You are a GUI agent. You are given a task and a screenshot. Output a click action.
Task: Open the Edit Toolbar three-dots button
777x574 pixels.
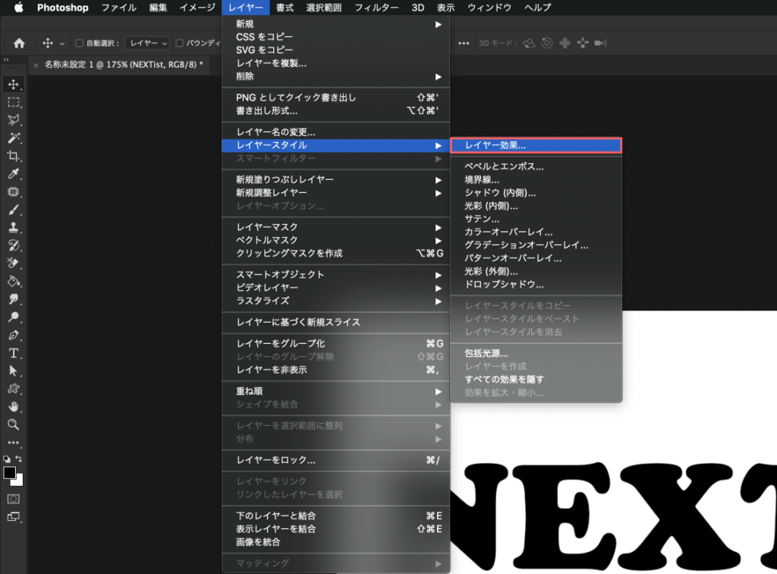14,442
